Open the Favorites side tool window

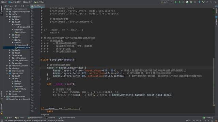tap(1, 109)
